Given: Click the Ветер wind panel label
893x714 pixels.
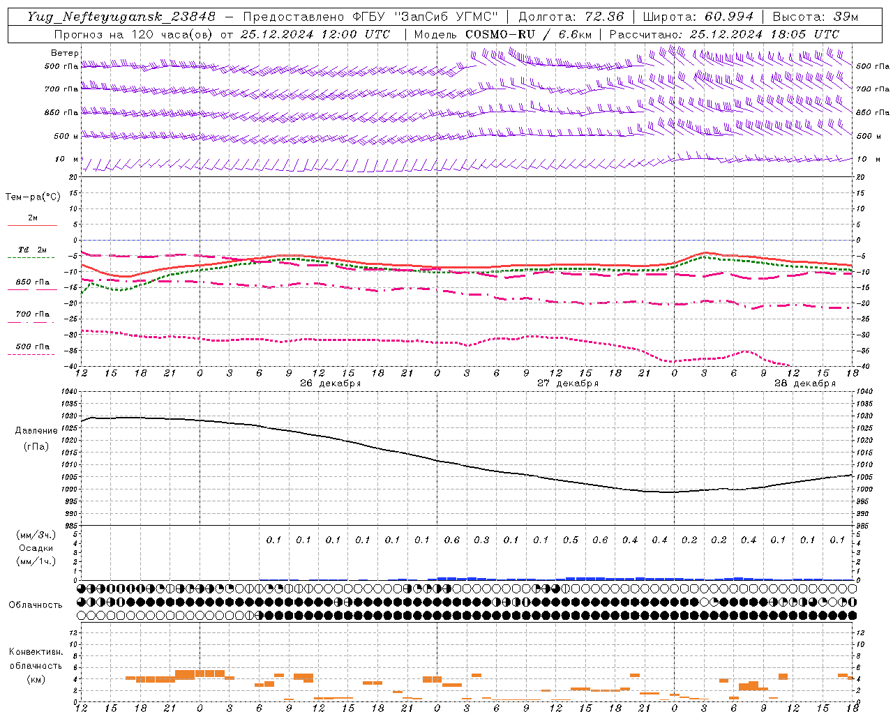Looking at the screenshot, I should coord(65,53).
